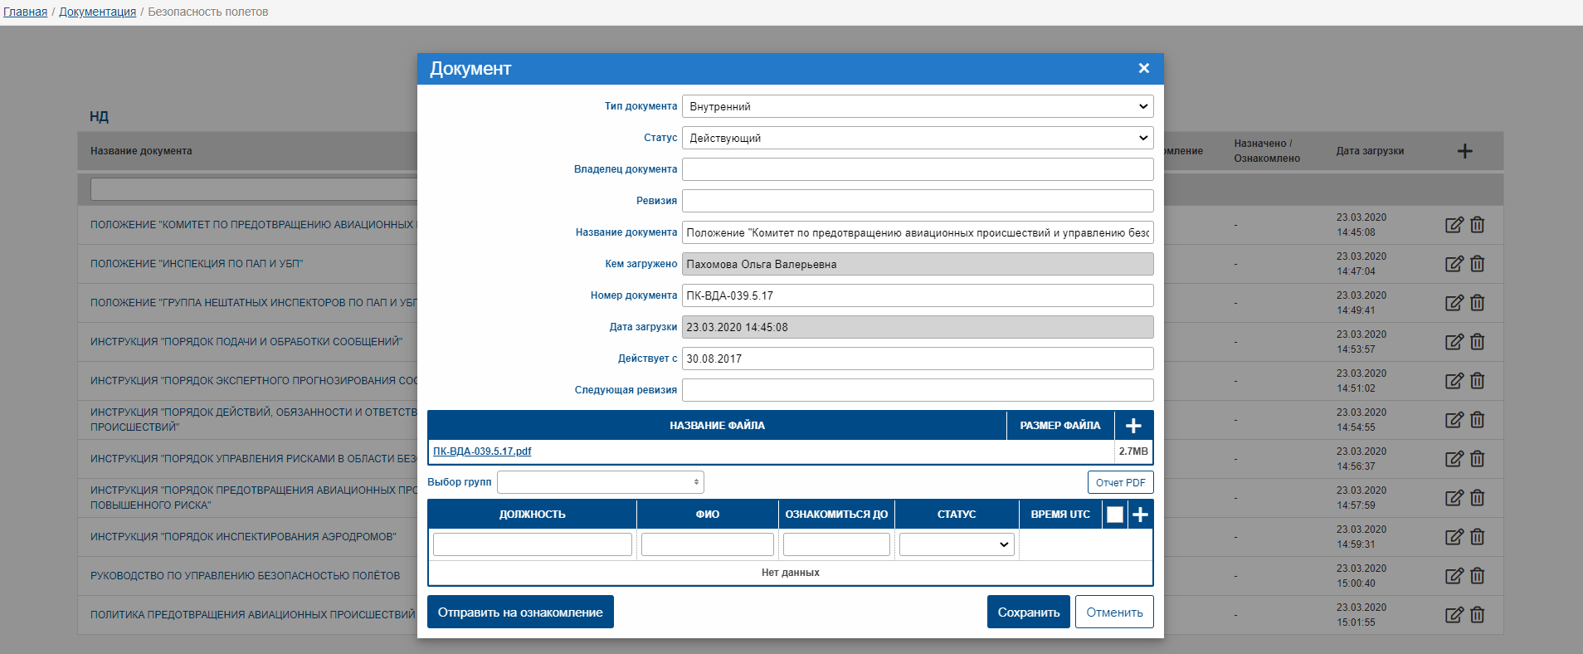This screenshot has width=1583, height=654.
Task: Edit the document loaded at 15:00:40
Action: point(1454,576)
